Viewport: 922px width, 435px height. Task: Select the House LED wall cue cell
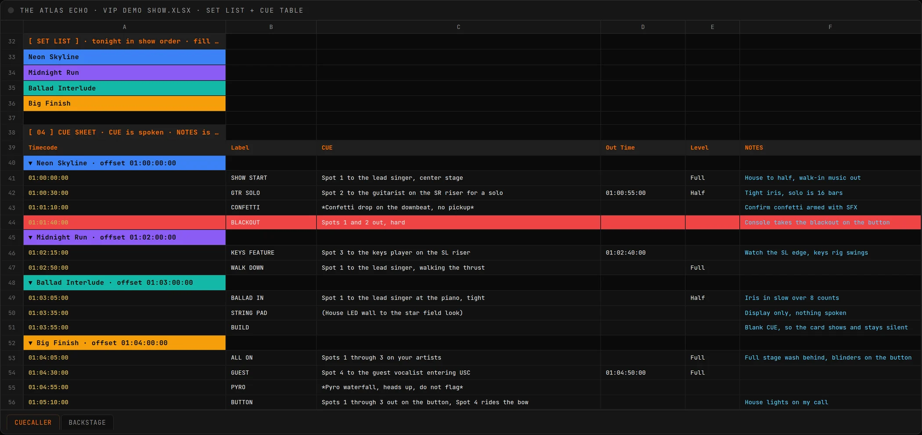(x=458, y=313)
